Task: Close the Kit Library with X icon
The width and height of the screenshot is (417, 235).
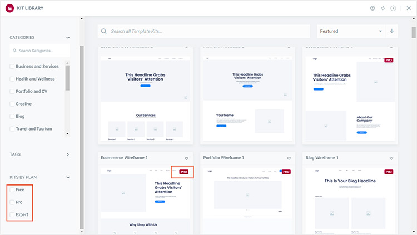Action: [408, 8]
